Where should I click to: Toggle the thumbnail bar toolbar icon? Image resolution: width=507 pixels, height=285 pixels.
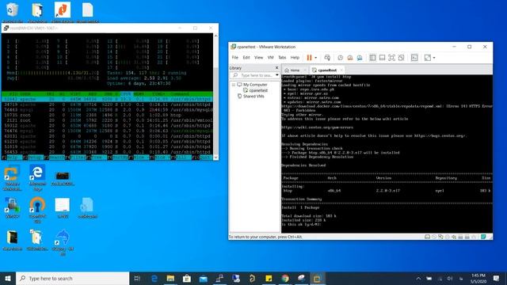382,58
